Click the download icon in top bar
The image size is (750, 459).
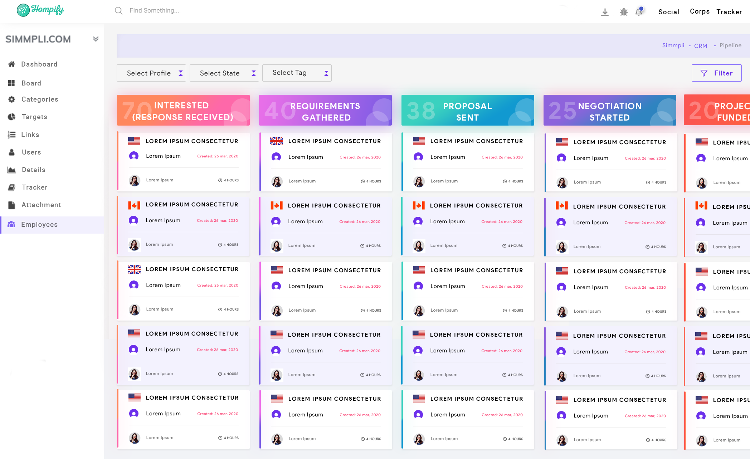click(x=605, y=12)
